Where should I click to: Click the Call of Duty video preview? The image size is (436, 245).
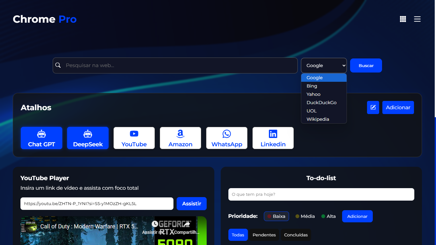(x=113, y=231)
